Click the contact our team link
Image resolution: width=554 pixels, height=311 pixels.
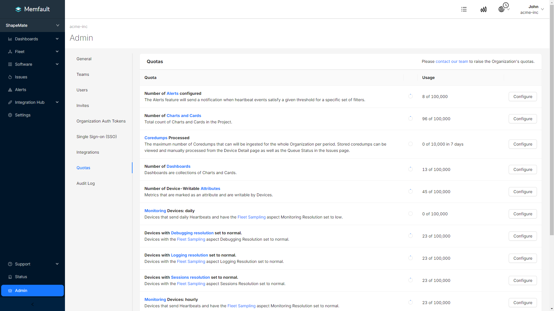[452, 61]
